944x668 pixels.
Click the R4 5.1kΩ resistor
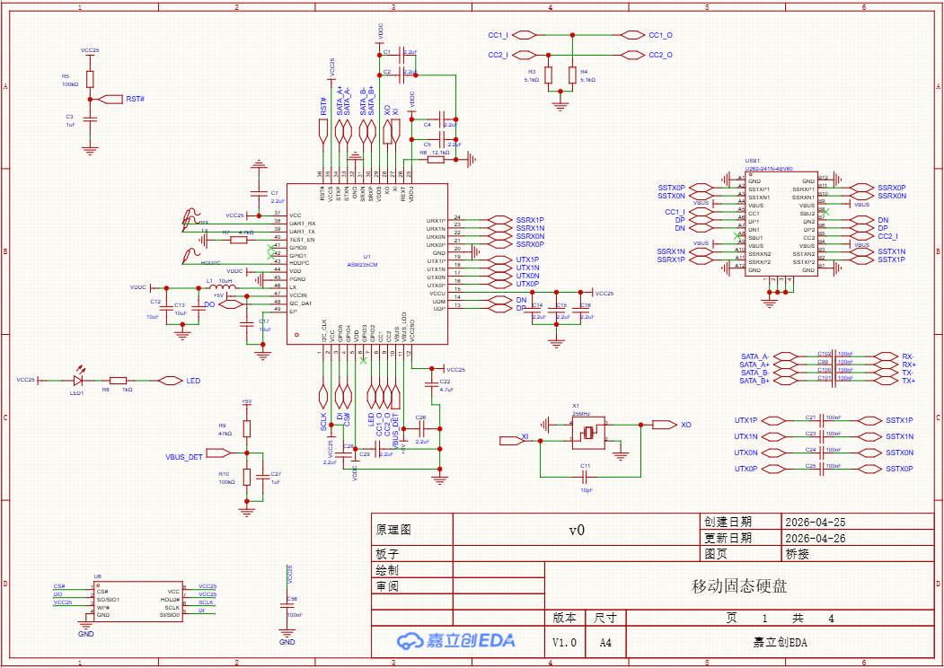click(572, 75)
